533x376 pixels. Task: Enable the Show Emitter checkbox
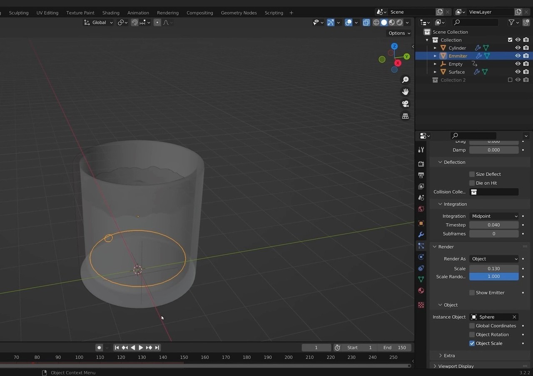[472, 293]
